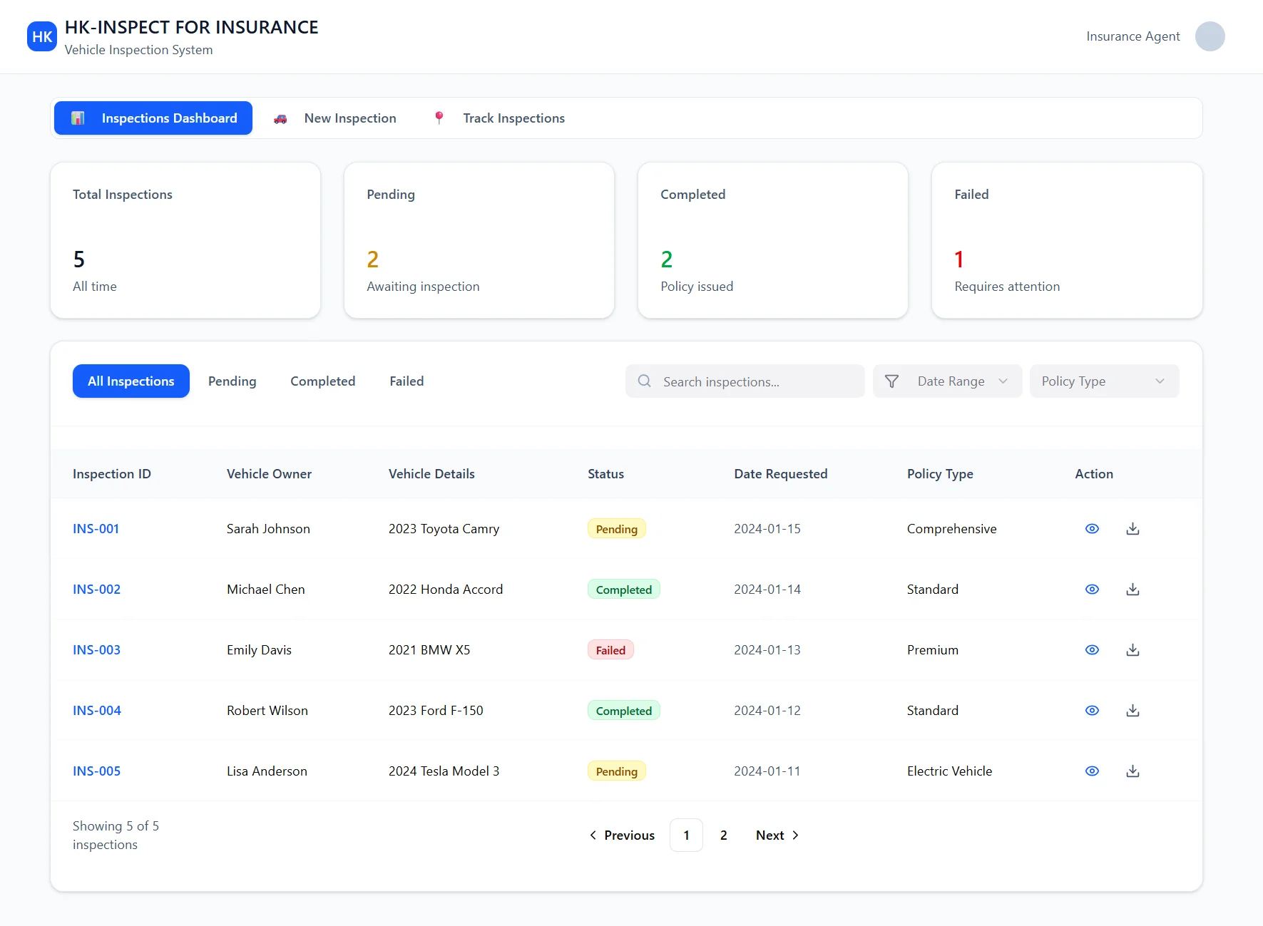1263x926 pixels.
Task: Open inspection INS-001
Action: pyautogui.click(x=96, y=528)
